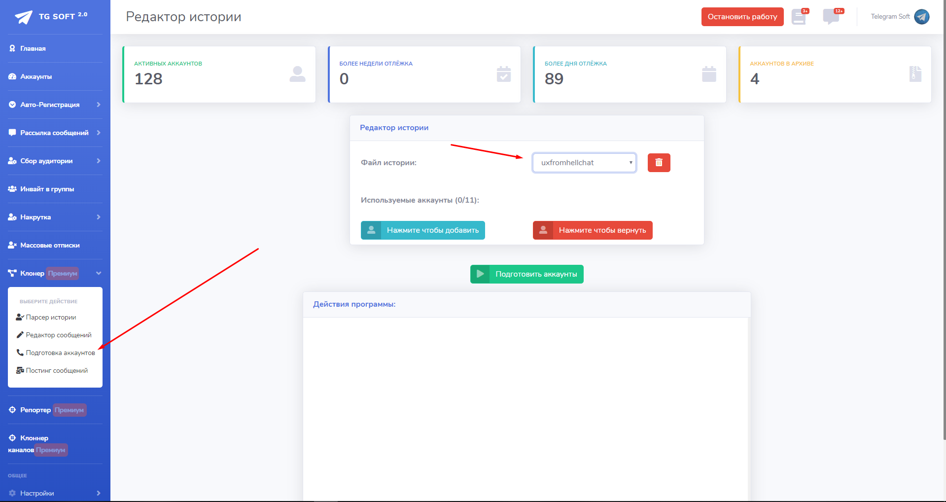Delete history file with trash button
Screen dimensions: 946x502
[x=659, y=163]
